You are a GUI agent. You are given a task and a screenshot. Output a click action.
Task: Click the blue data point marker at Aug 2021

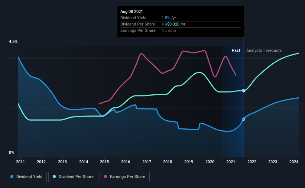pyautogui.click(x=243, y=119)
